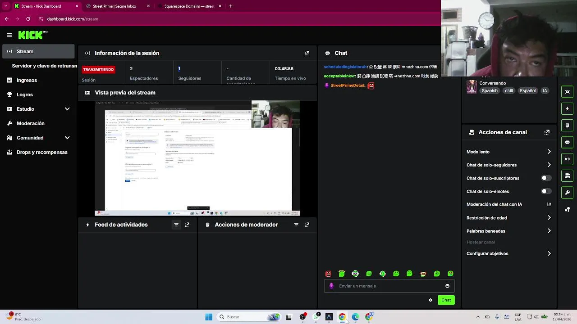Open Restricción de edad options chevron
577x324 pixels.
(549, 218)
